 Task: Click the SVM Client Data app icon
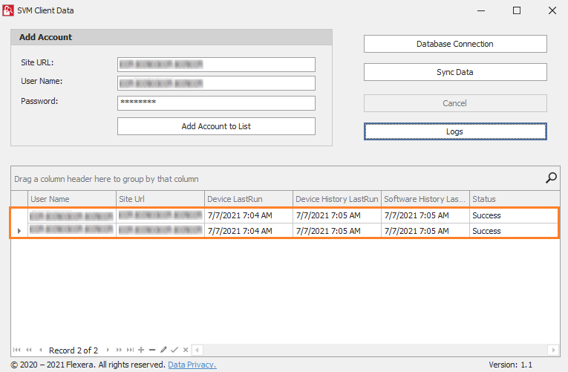point(8,10)
